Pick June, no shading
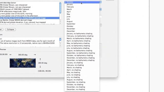This screenshot has width=164, height=92. [82, 75]
